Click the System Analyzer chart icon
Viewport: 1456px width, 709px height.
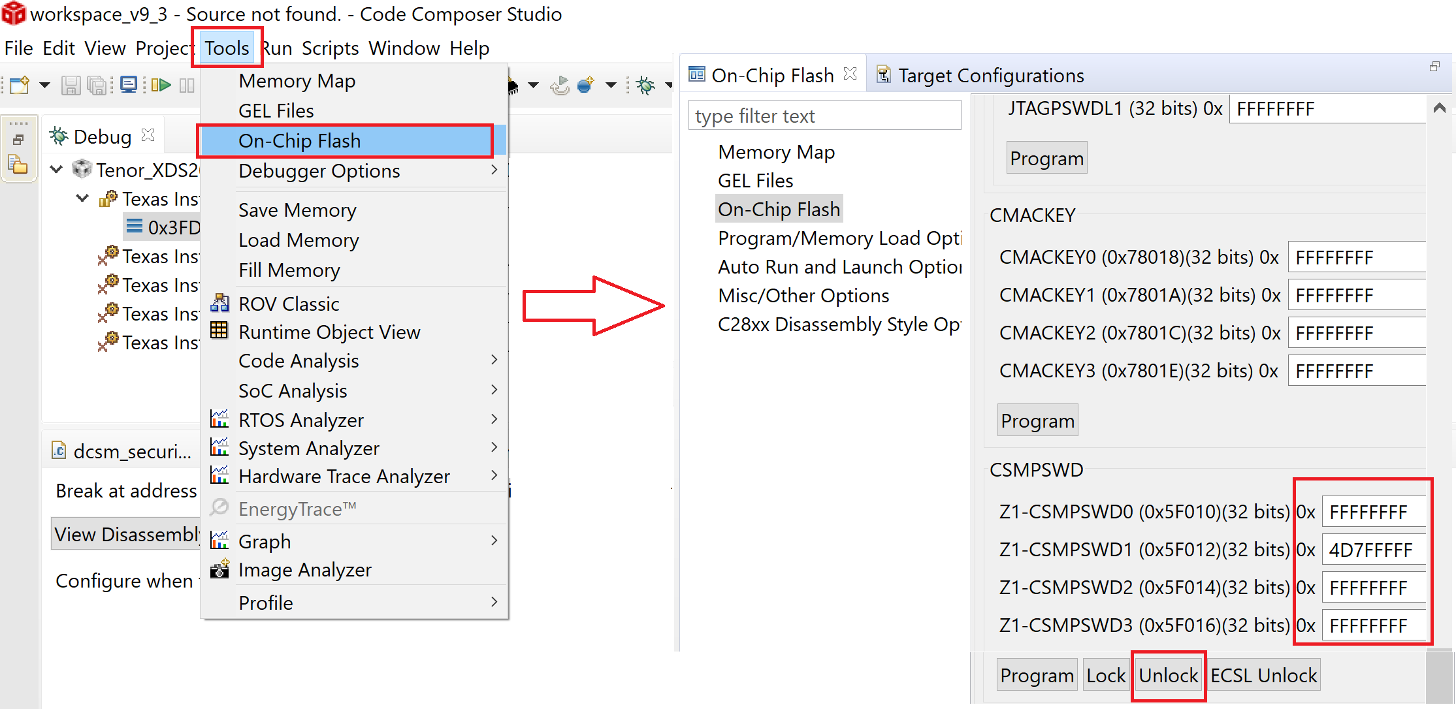tap(219, 447)
